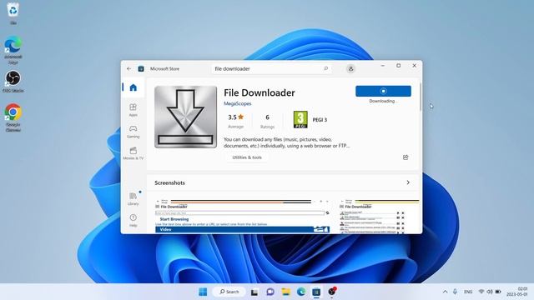Viewport: 534px width, 300px height.
Task: Open the Chat app on taskbar
Action: pos(270,292)
